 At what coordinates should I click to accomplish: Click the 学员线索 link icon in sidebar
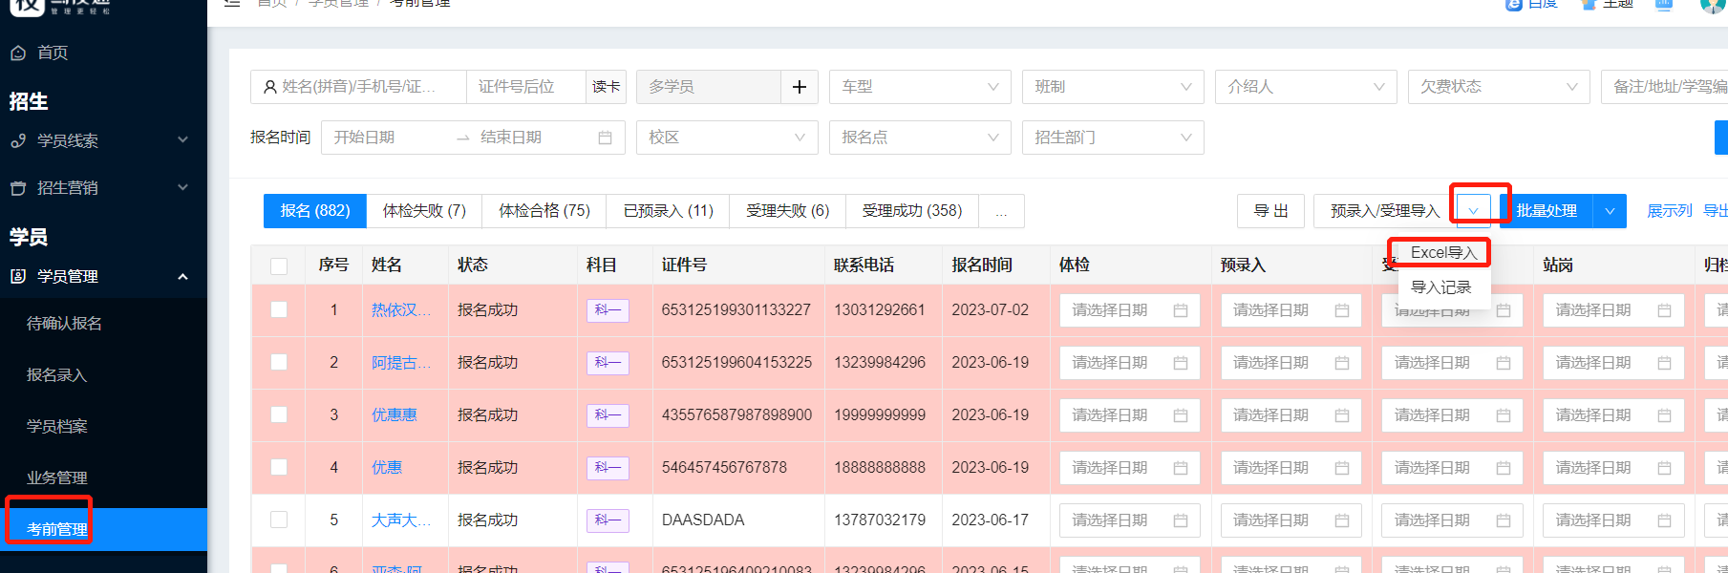[x=18, y=140]
